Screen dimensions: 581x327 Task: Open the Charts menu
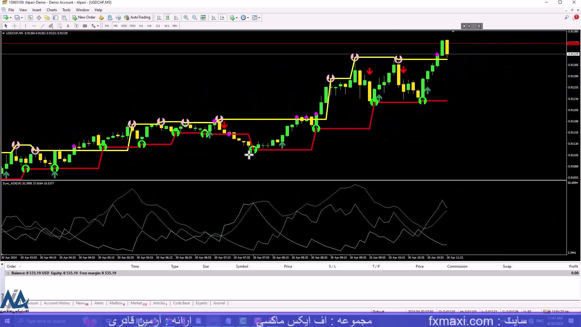(51, 10)
